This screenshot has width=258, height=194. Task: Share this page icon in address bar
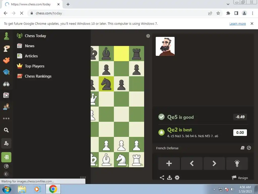coord(210,13)
